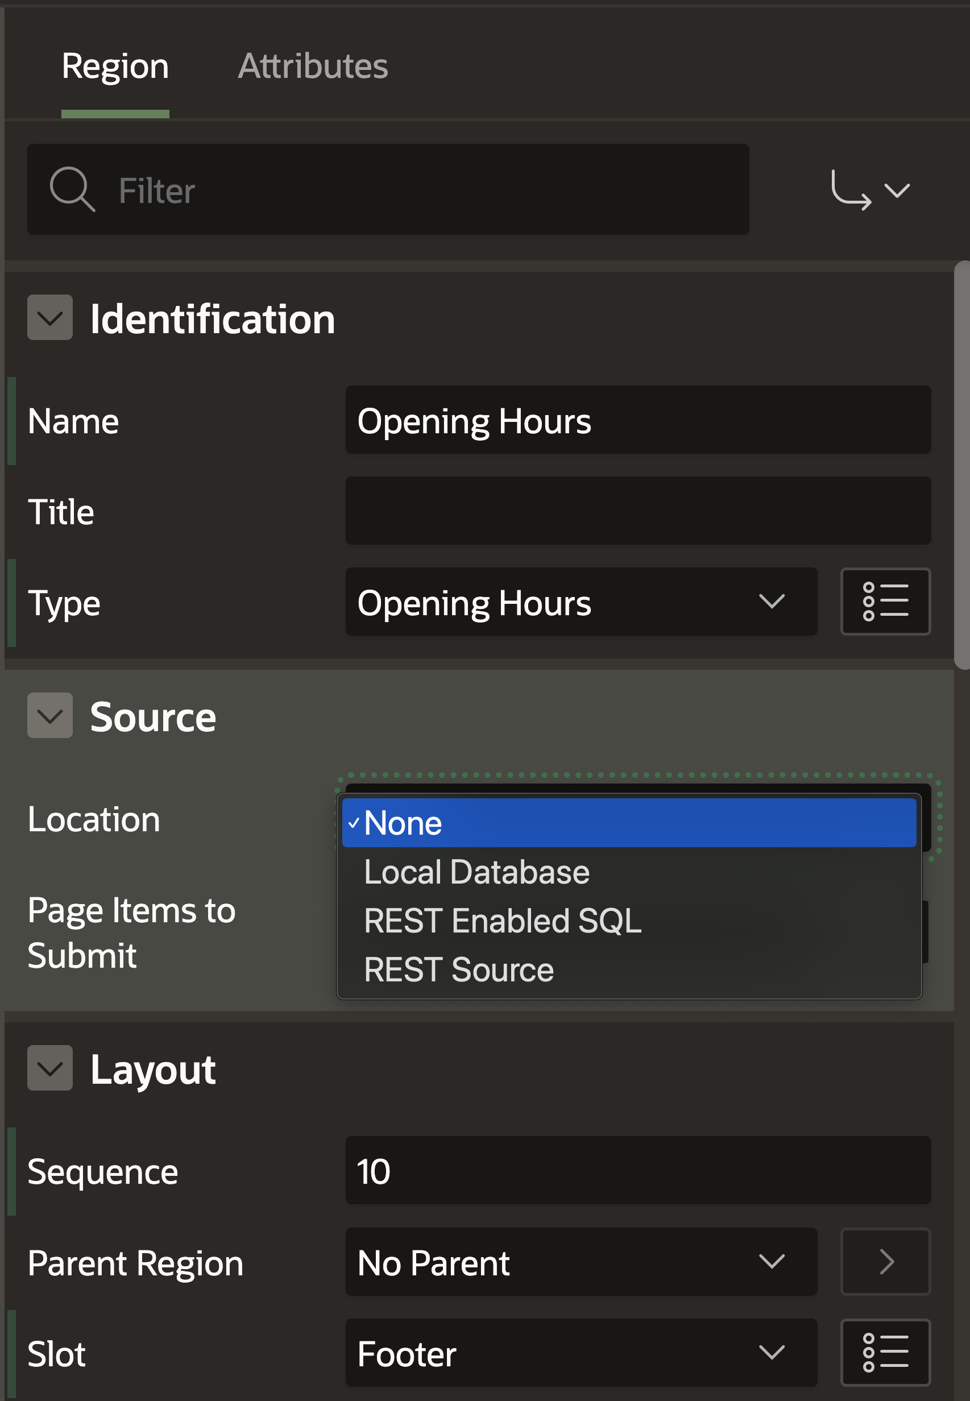Choose Local Database from Location list
Screen dimensions: 970x1401
(476, 872)
